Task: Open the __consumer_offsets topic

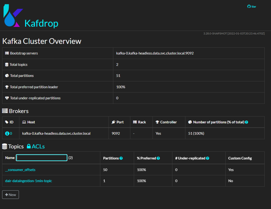Action: (20, 170)
